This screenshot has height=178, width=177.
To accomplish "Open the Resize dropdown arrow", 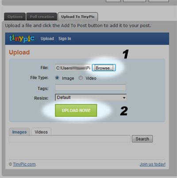I will click(124, 97).
